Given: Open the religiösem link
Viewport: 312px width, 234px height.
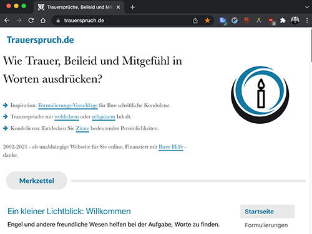Looking at the screenshot, I should pyautogui.click(x=104, y=117).
